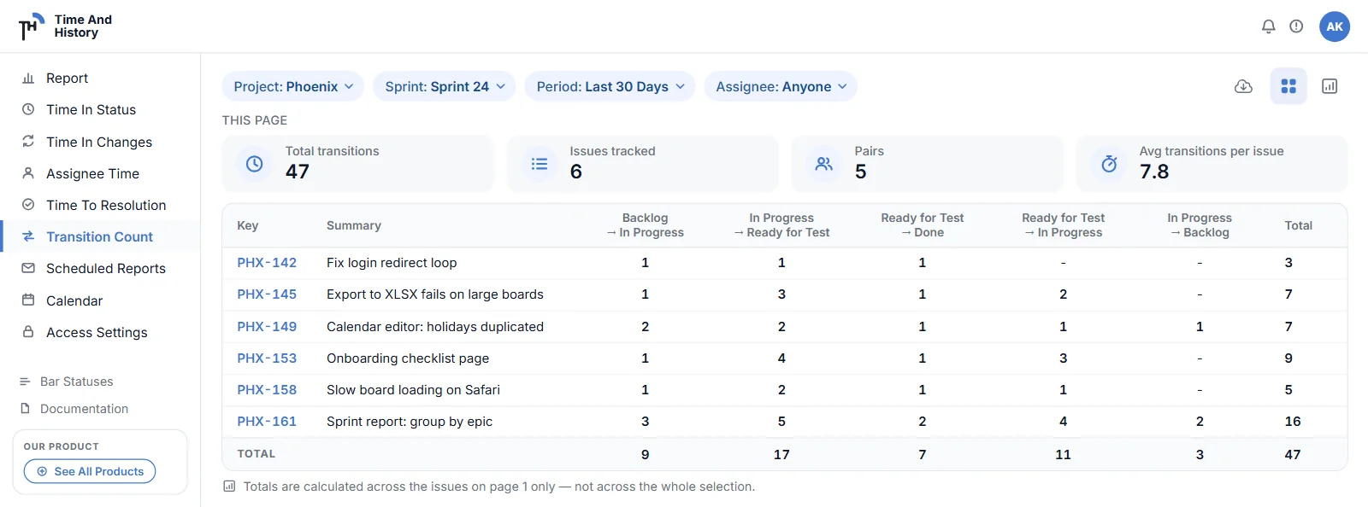
Task: Click summary "Fix login redirect loop"
Action: [x=392, y=263]
